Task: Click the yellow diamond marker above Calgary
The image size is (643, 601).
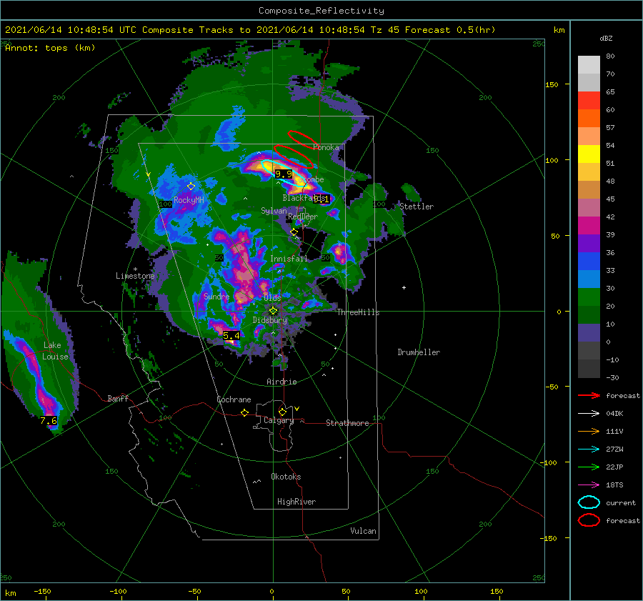Action: (x=282, y=412)
